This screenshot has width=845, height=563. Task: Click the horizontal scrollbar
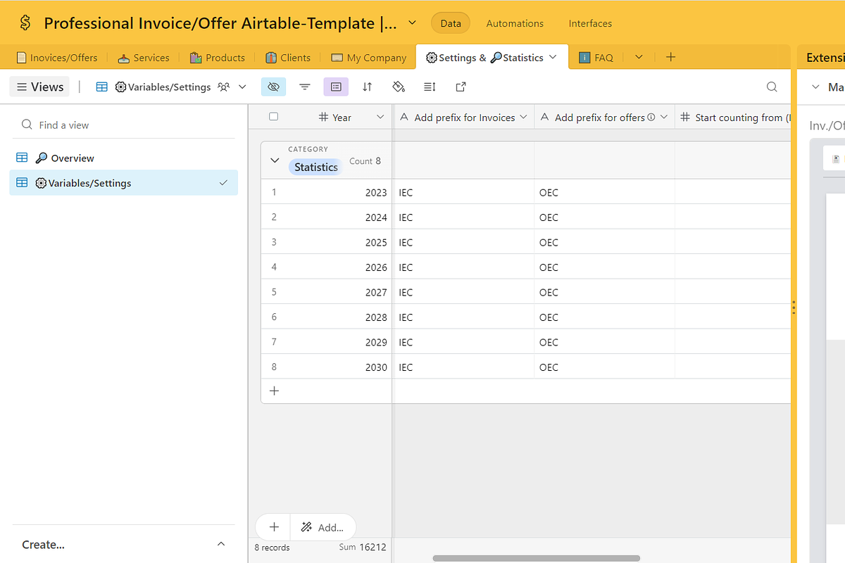coord(536,558)
